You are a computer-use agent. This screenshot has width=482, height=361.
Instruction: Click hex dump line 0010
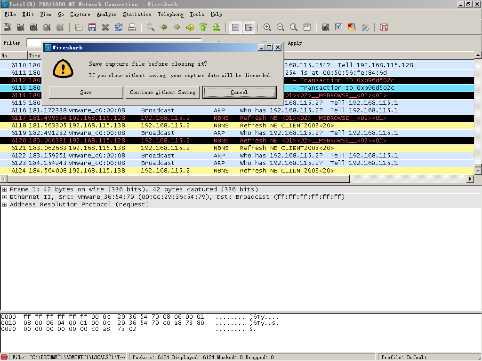point(140,323)
